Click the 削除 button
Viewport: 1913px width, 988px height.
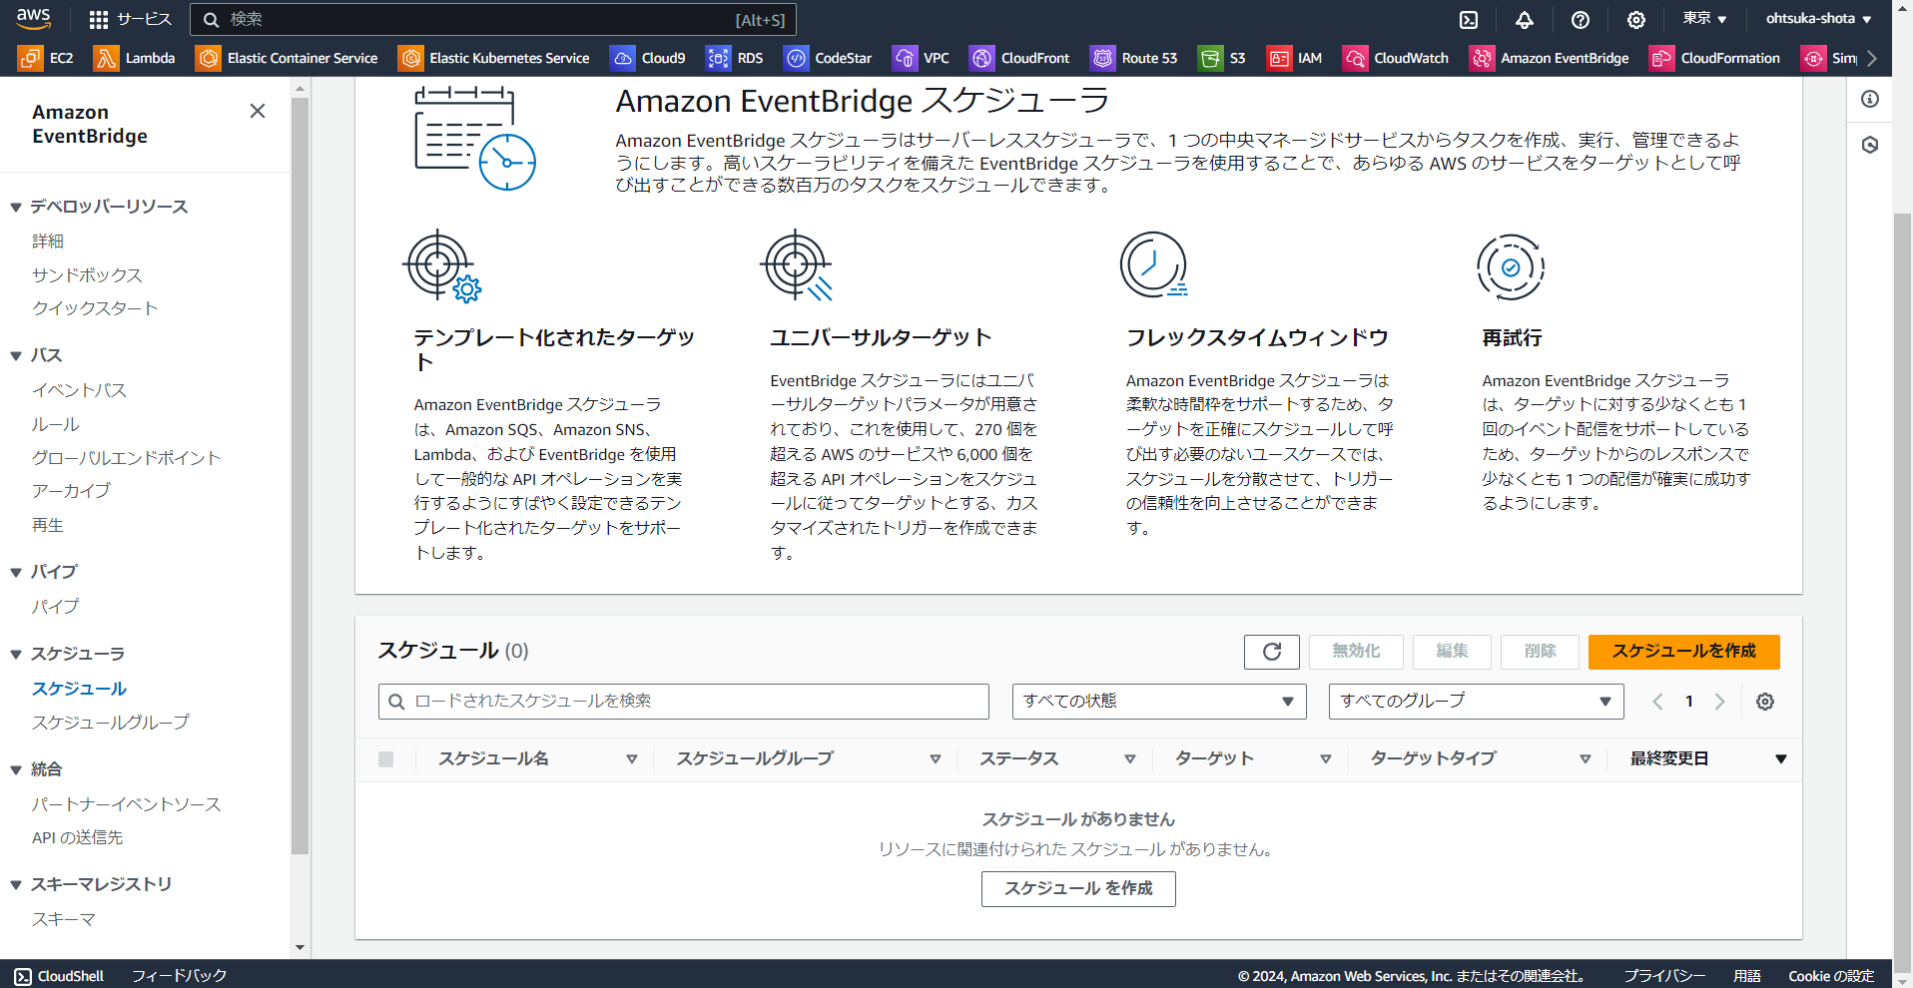pyautogui.click(x=1540, y=652)
